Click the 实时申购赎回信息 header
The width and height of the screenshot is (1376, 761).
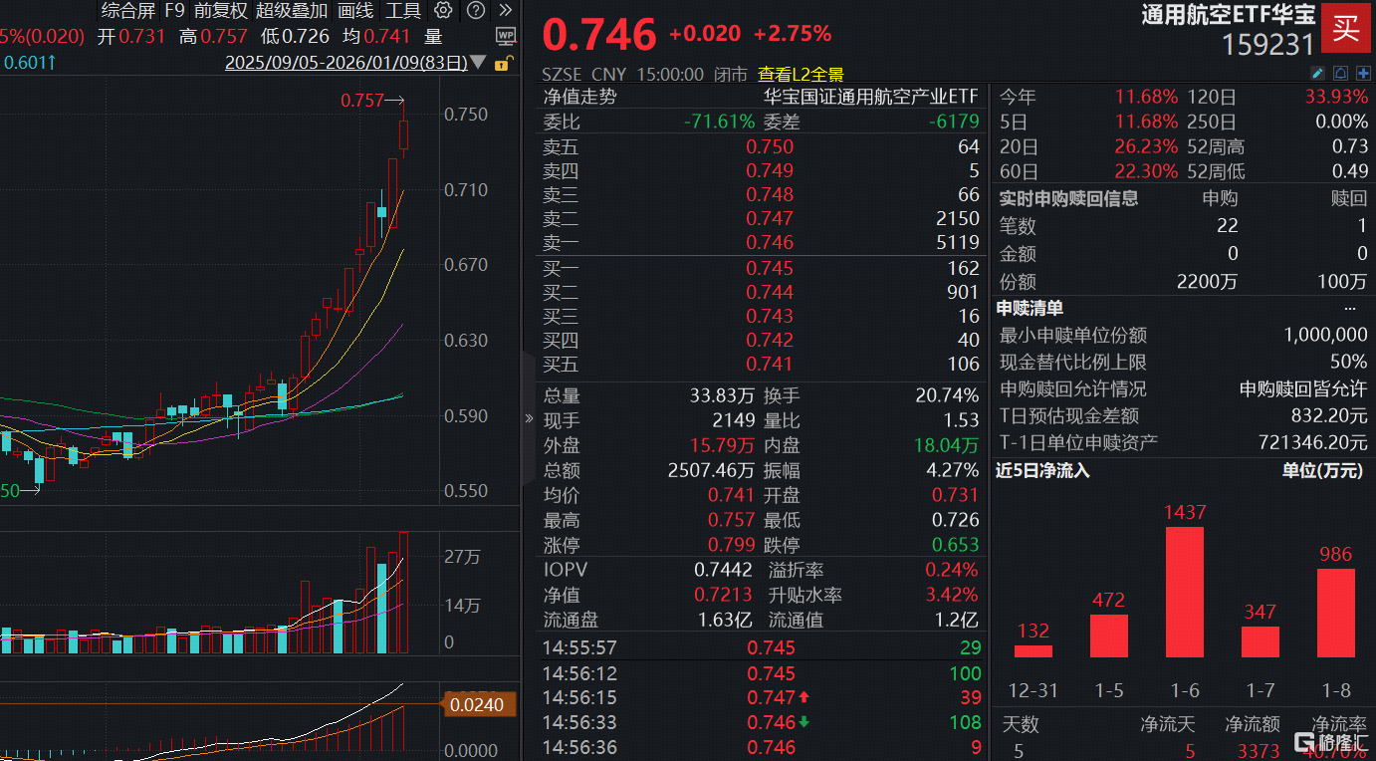click(x=1068, y=198)
